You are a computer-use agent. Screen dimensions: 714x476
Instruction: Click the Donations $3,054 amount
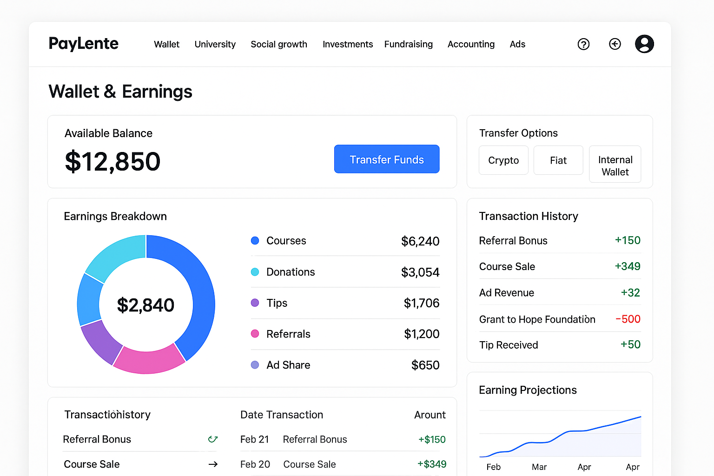[420, 272]
